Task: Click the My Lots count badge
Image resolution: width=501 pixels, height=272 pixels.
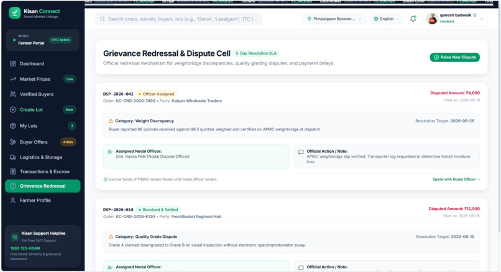Action: pyautogui.click(x=72, y=126)
